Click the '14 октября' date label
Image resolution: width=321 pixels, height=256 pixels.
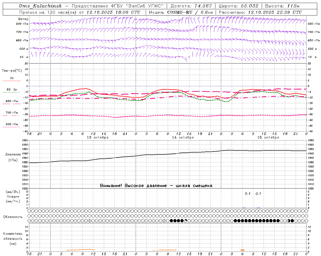(x=183, y=137)
